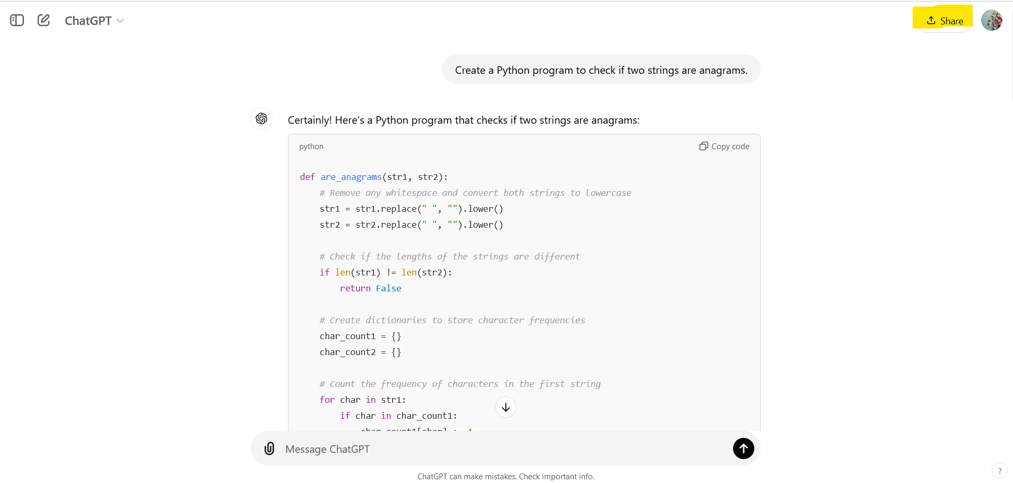Click the user prompt about anagrams
1013x483 pixels.
[601, 70]
